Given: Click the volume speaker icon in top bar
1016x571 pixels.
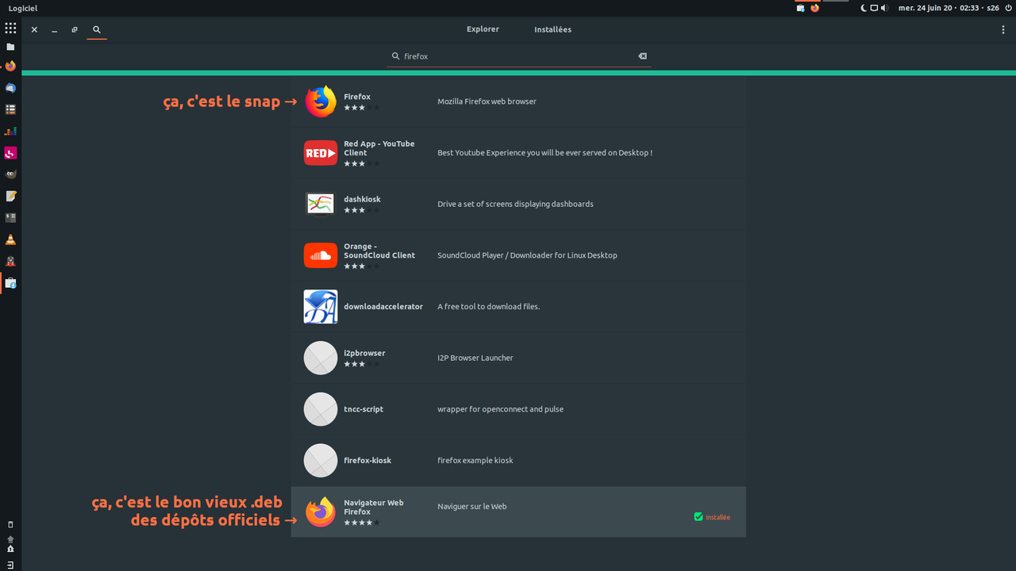Looking at the screenshot, I should (885, 8).
